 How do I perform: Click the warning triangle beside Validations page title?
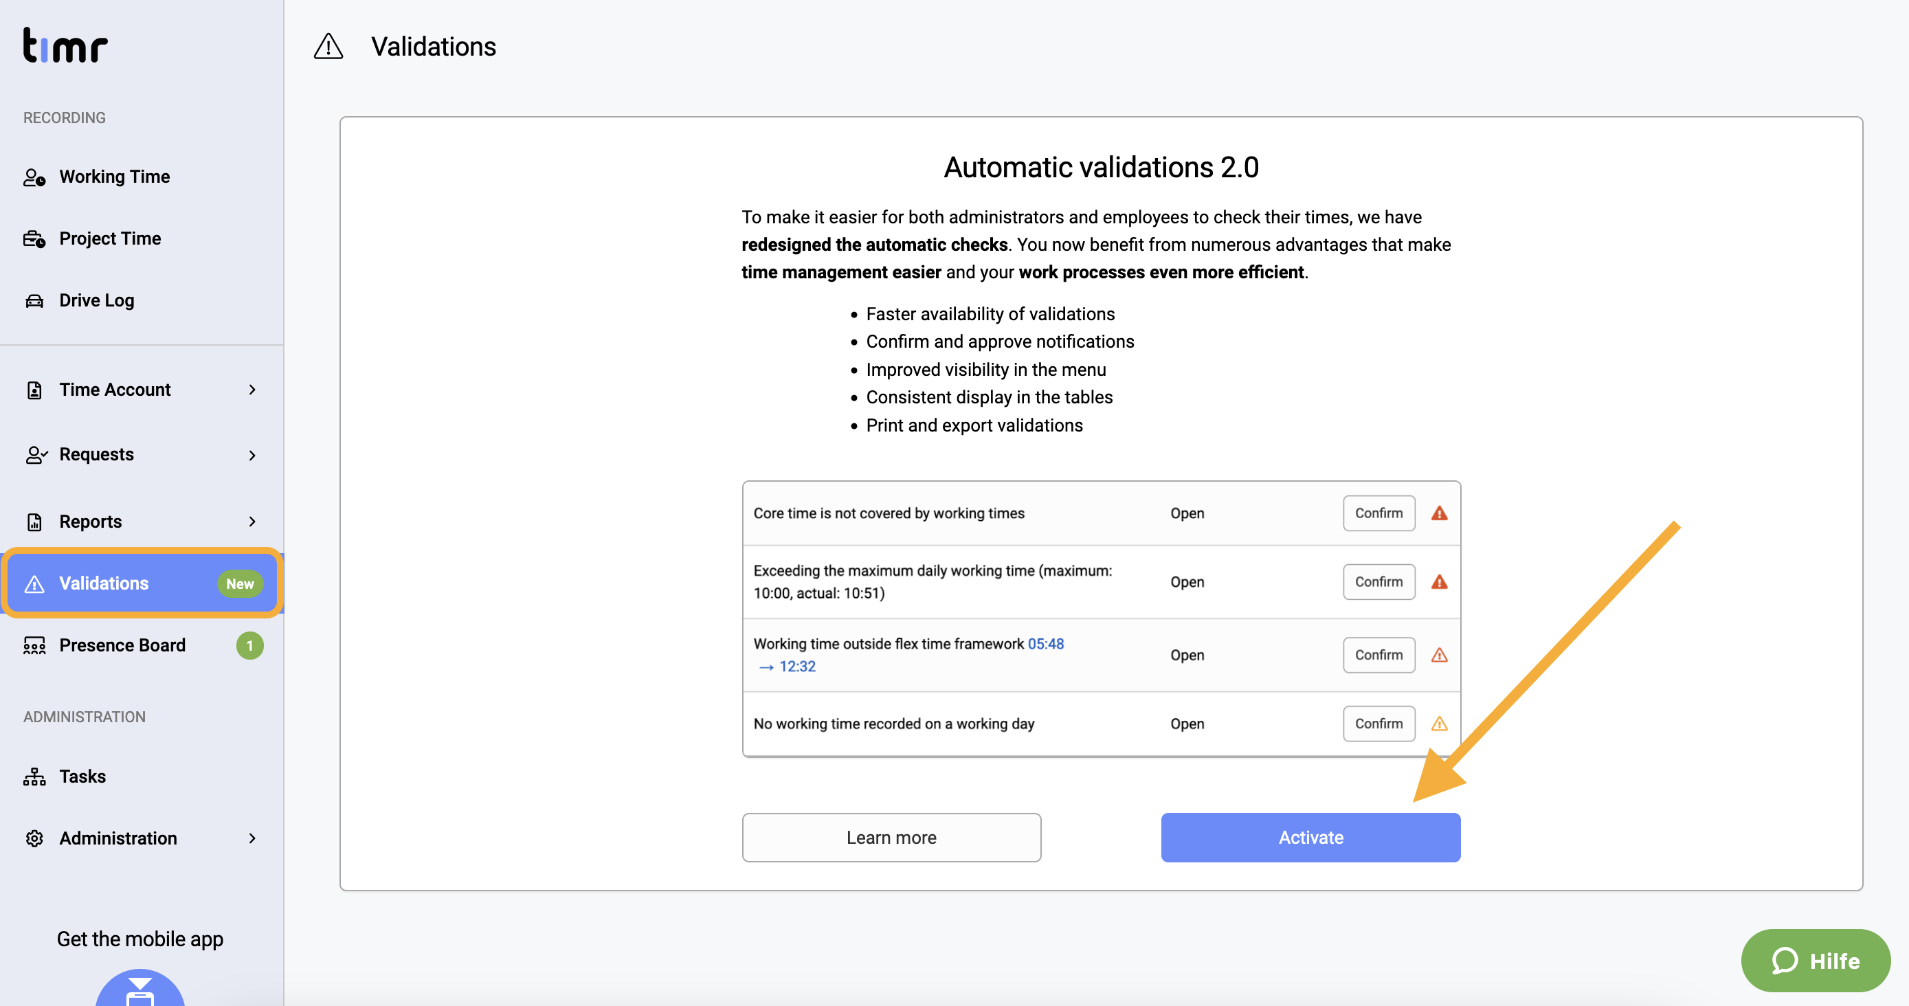328,46
